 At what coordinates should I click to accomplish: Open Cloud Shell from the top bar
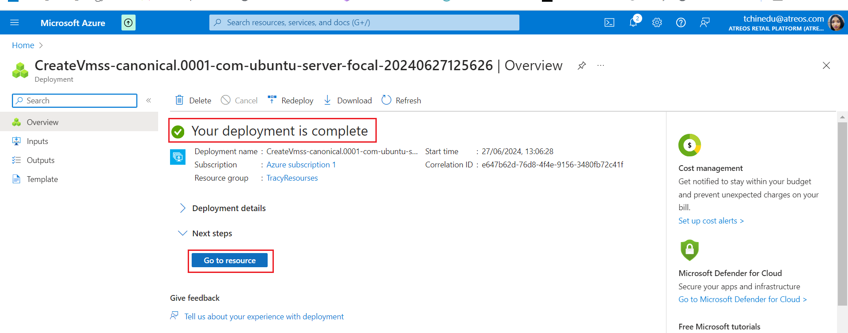[x=609, y=23]
